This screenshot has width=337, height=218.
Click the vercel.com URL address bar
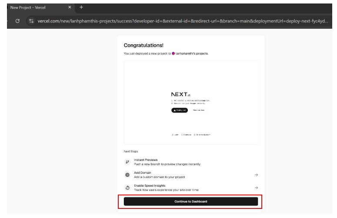[183, 21]
